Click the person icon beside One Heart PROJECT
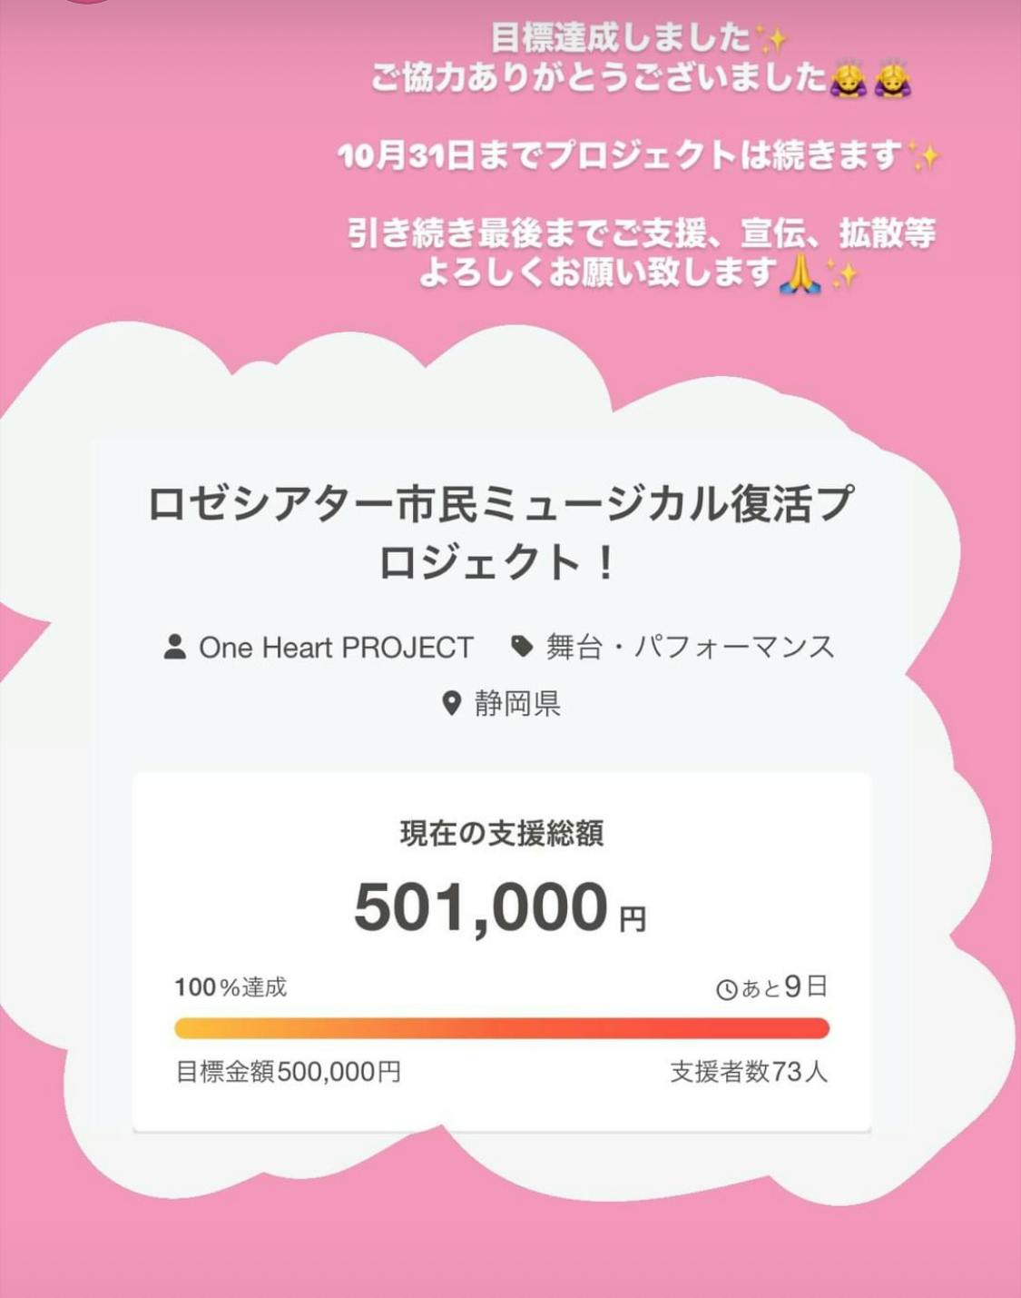The height and width of the screenshot is (1298, 1021). point(174,647)
